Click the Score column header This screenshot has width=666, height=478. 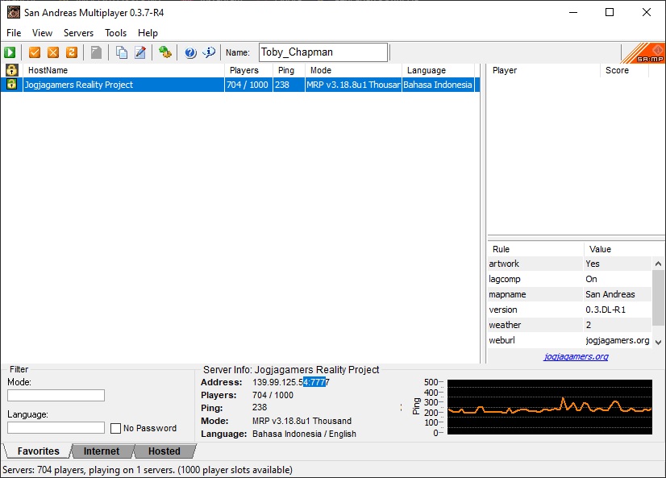(x=624, y=70)
